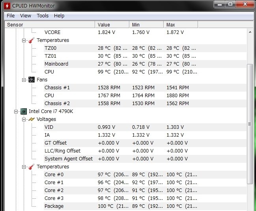Collapse the Intel Core i7 4790K node
Image resolution: width=256 pixels, height=211 pixels.
pyautogui.click(x=16, y=111)
